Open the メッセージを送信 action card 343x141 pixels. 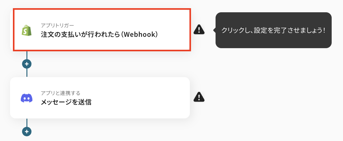pos(100,98)
